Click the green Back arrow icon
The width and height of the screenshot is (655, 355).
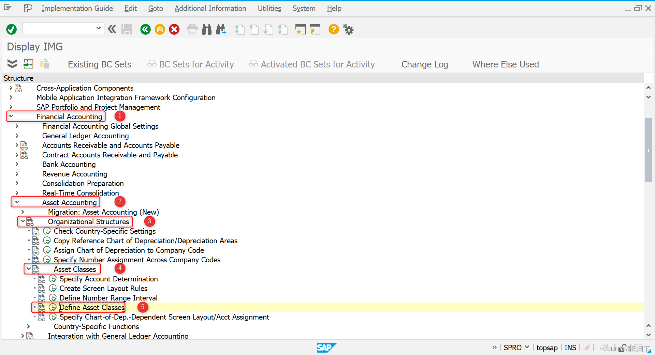145,29
